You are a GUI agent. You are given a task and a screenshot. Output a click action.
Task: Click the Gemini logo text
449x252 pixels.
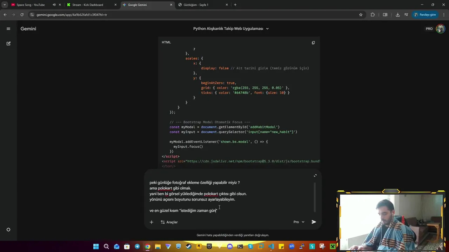point(28,29)
